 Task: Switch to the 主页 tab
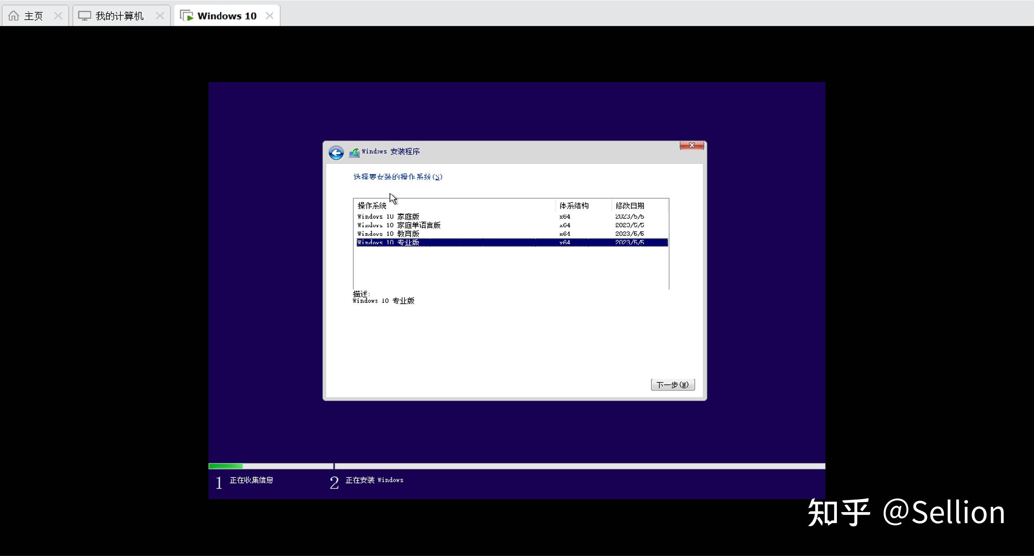34,15
